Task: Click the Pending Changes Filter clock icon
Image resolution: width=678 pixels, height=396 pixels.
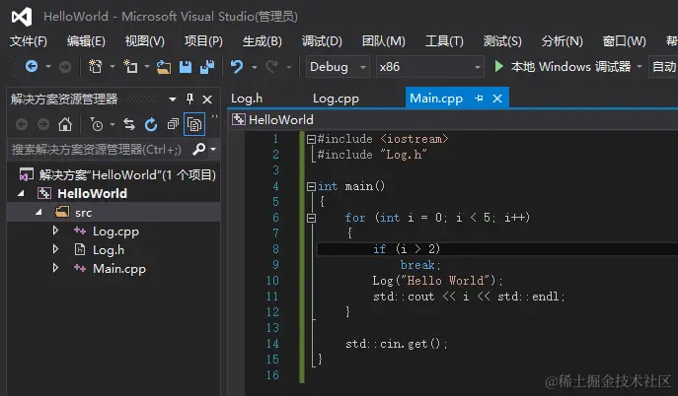Action: (97, 125)
